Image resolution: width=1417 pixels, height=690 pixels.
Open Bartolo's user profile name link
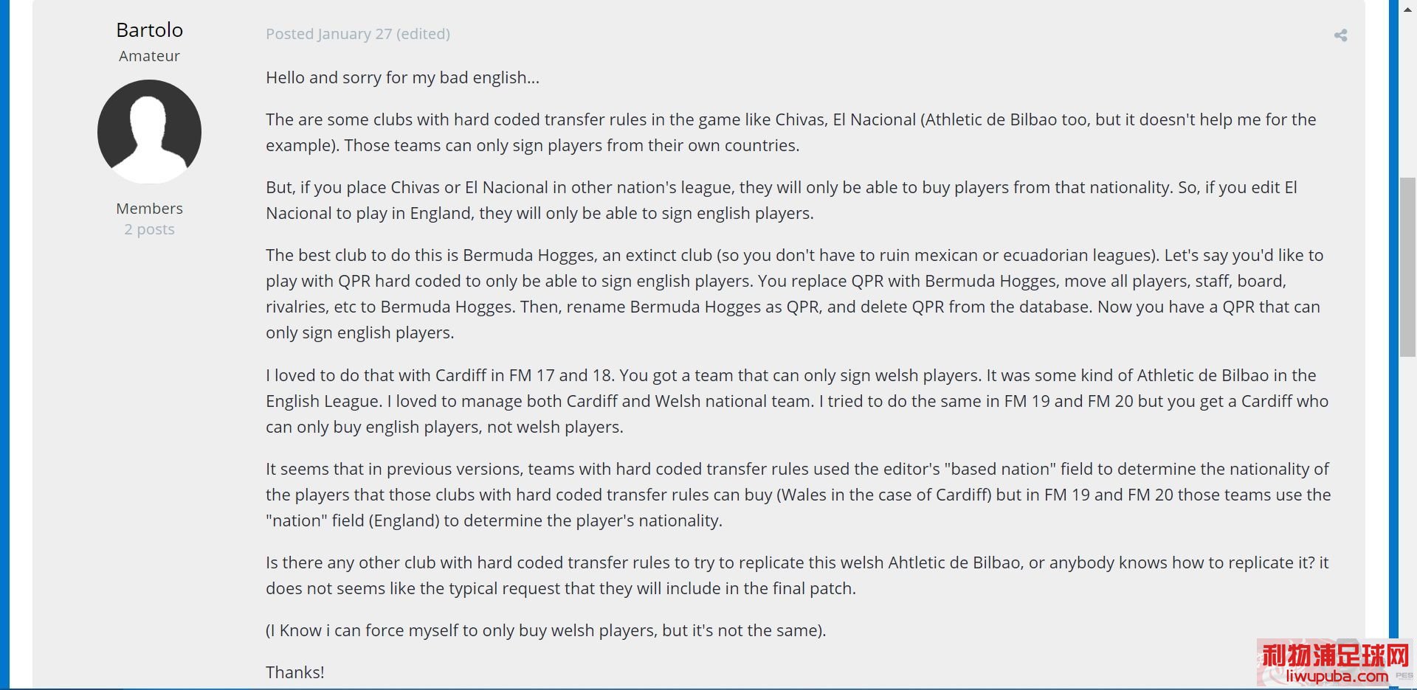pos(149,29)
